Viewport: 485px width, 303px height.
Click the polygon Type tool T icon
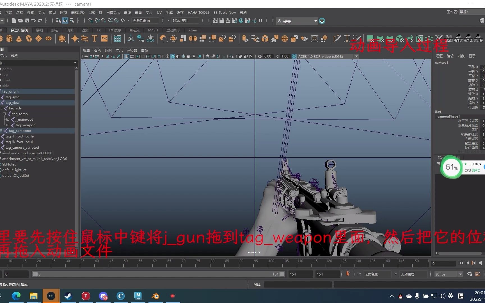pyautogui.click(x=95, y=38)
